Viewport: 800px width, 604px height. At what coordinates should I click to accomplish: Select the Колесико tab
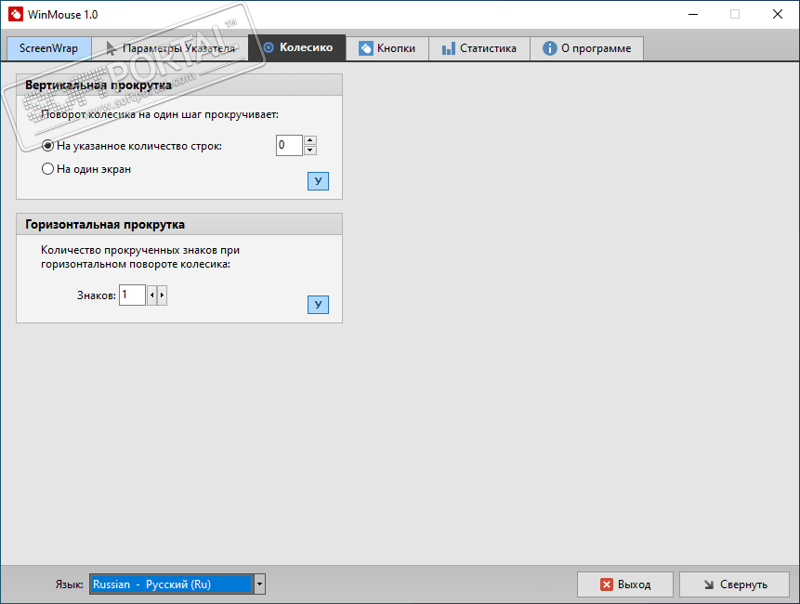click(x=297, y=47)
